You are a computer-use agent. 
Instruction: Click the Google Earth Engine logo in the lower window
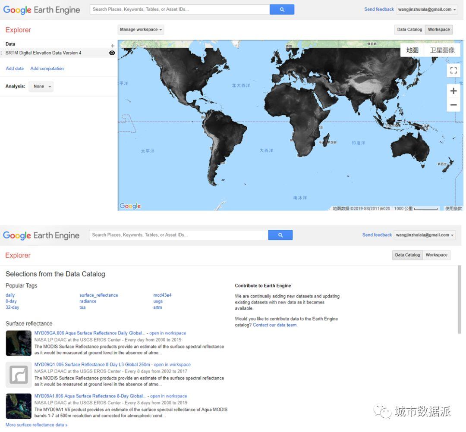[41, 235]
